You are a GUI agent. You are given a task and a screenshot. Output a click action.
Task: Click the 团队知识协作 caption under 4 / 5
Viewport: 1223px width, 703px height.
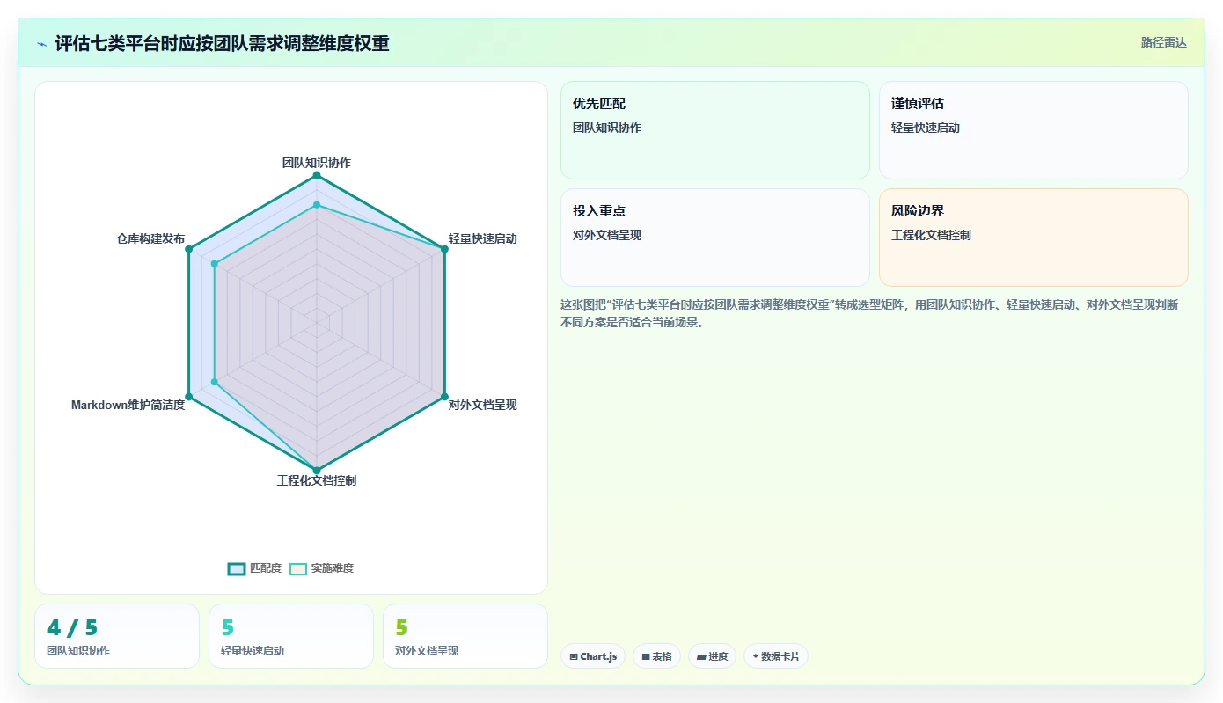78,651
